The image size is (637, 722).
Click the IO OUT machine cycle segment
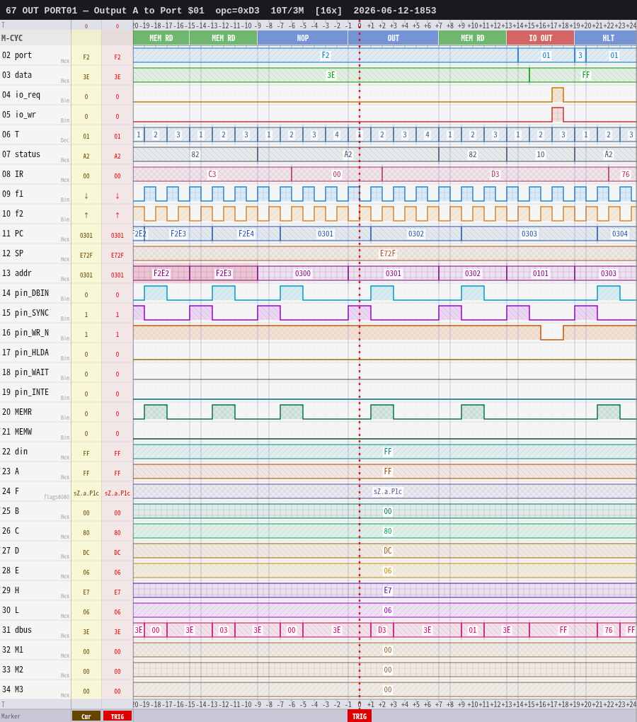(540, 38)
